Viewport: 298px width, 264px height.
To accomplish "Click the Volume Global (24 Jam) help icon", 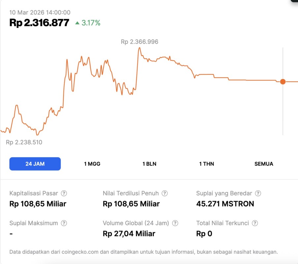I will pos(176,223).
